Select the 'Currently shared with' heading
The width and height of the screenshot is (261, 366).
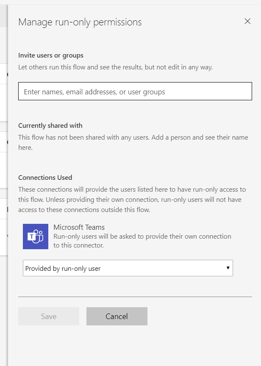click(50, 126)
